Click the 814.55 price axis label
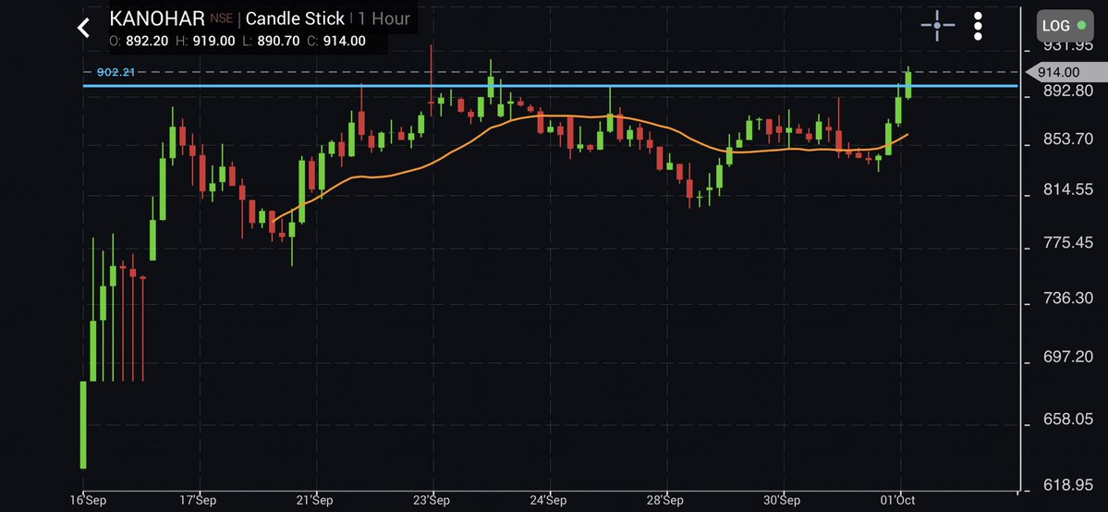Screen dimensions: 1108x512 coord(1067,190)
